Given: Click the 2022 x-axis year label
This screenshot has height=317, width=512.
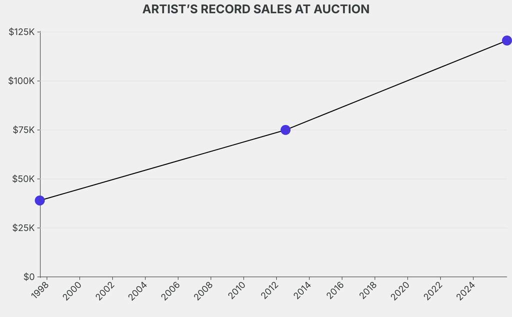Looking at the screenshot, I should 434,290.
